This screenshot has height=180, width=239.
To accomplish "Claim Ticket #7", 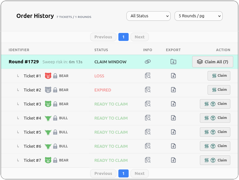I will [x=215, y=160].
